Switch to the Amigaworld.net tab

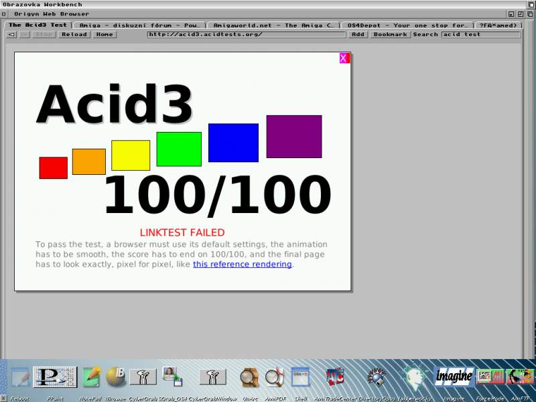(x=273, y=25)
